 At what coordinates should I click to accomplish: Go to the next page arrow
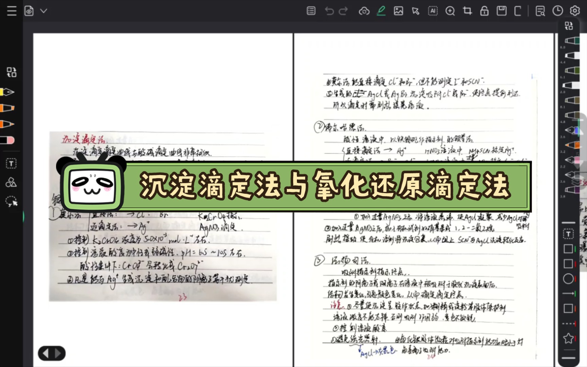click(58, 353)
